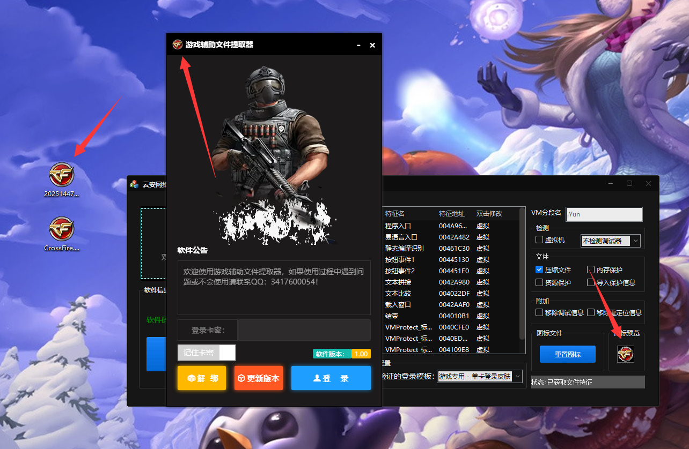
Task: Focus the 登录卡密 input field
Action: coord(304,330)
